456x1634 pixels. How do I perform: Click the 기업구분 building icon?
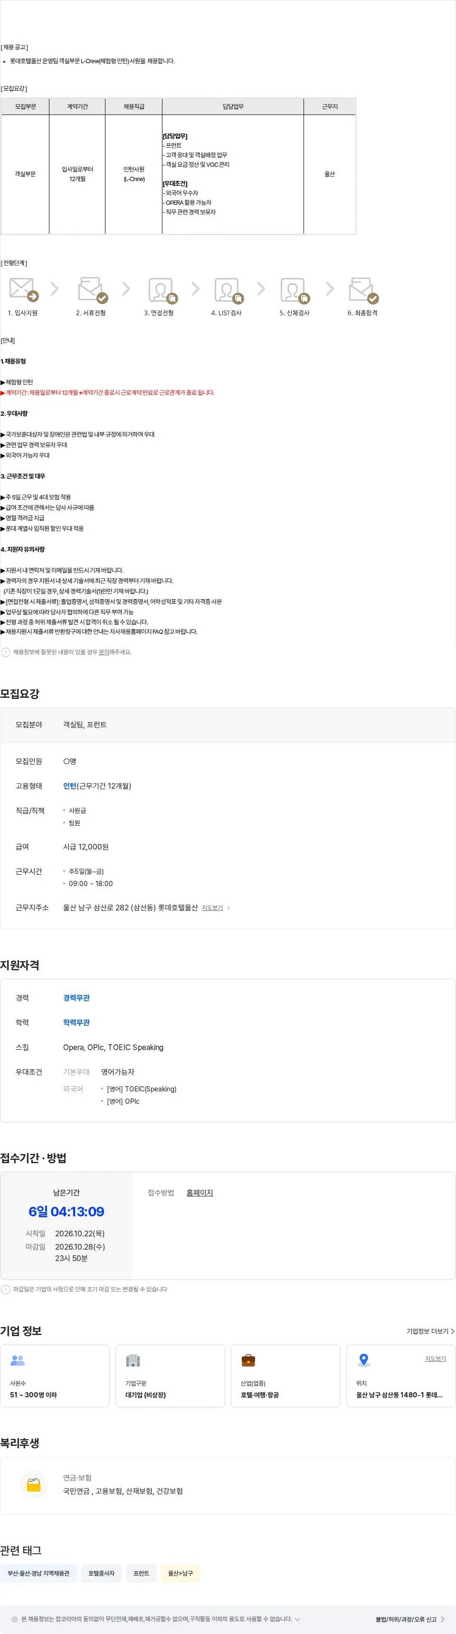click(x=133, y=1360)
